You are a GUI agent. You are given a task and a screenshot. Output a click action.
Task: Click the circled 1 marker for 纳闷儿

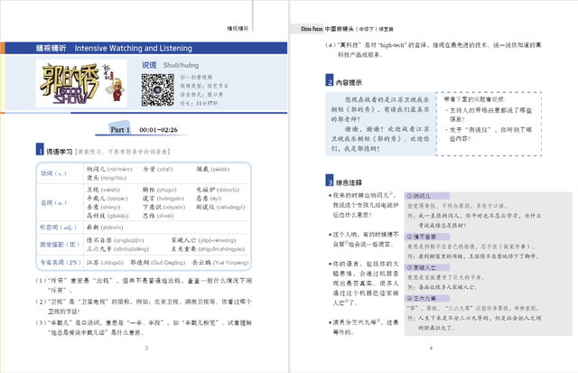coord(411,196)
